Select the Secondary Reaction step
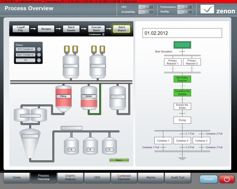Image resolution: width=237 pixels, height=189 pixels. pyautogui.click(x=182, y=79)
